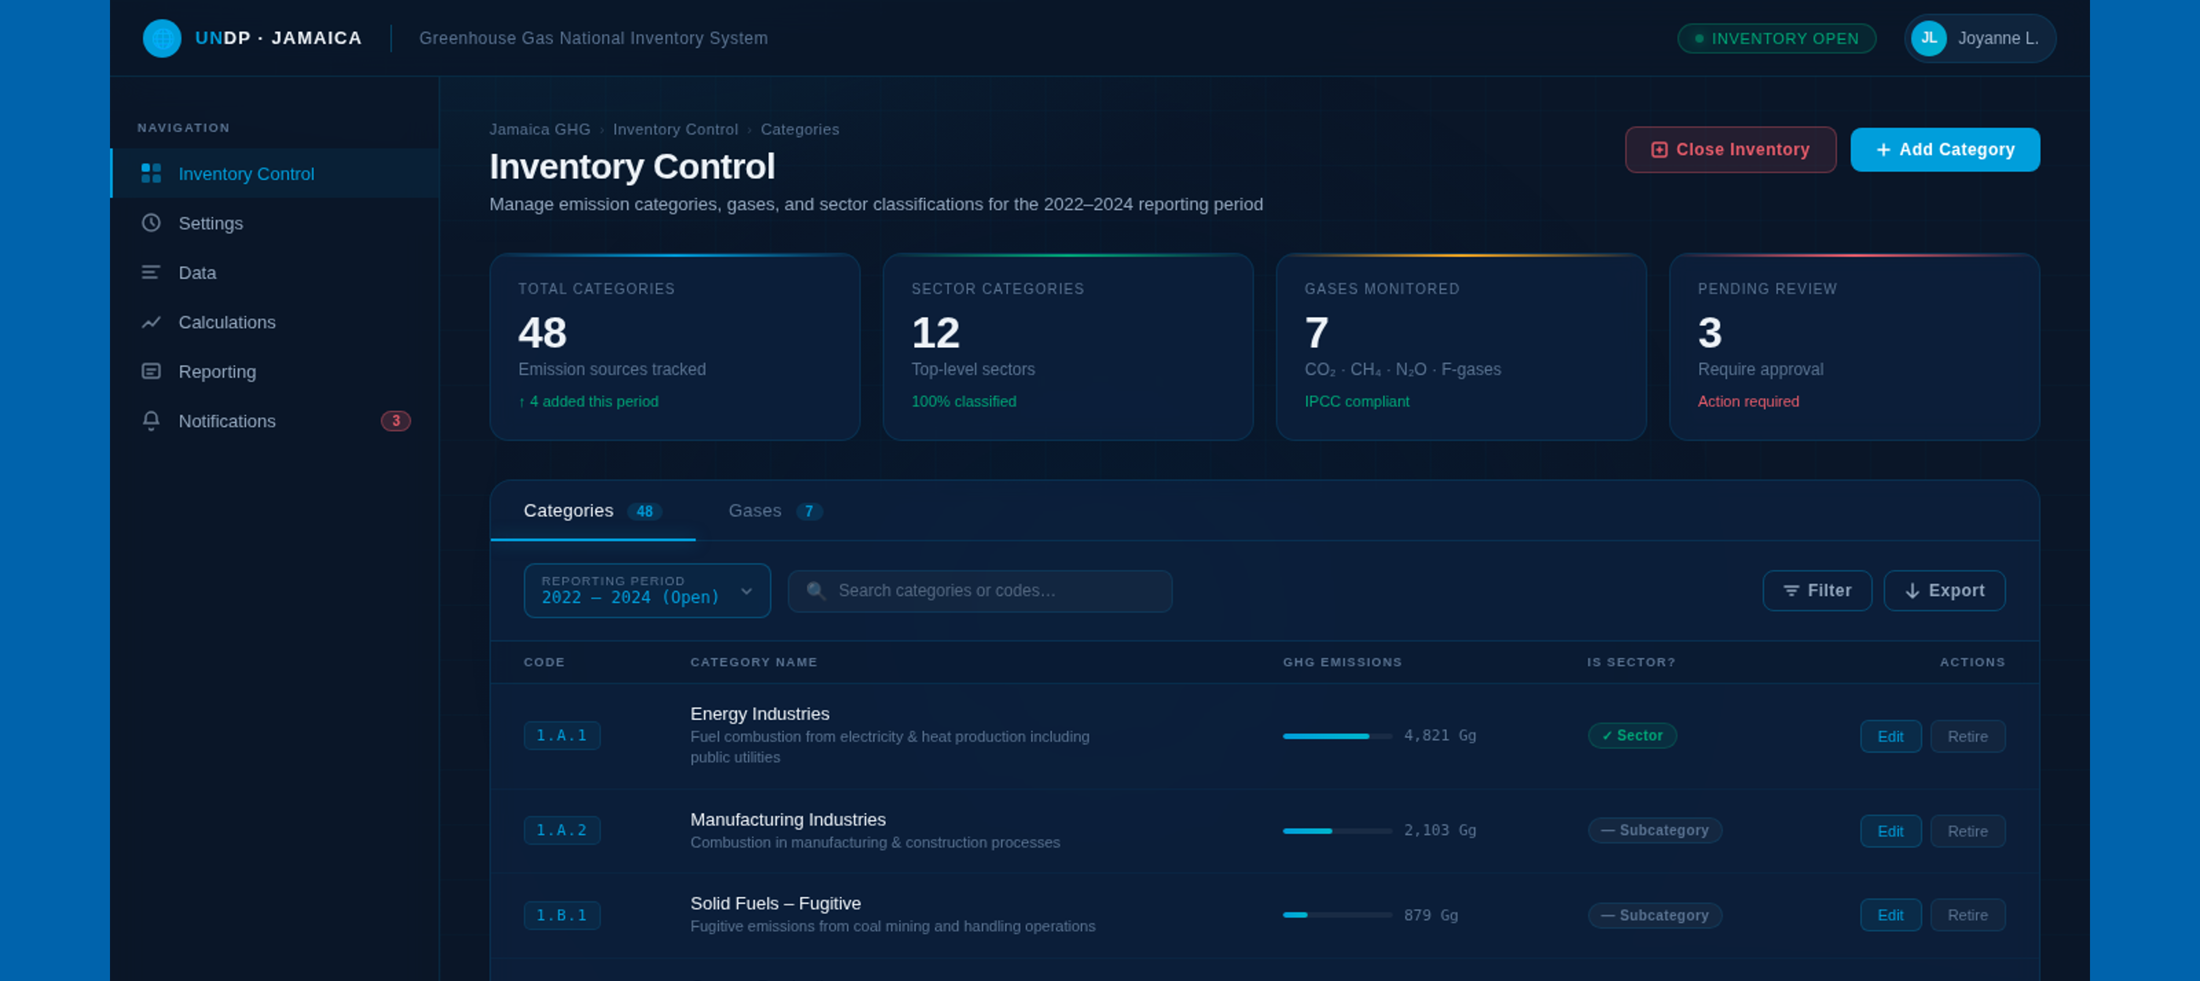Click the notifications badge showing 3

tap(395, 421)
